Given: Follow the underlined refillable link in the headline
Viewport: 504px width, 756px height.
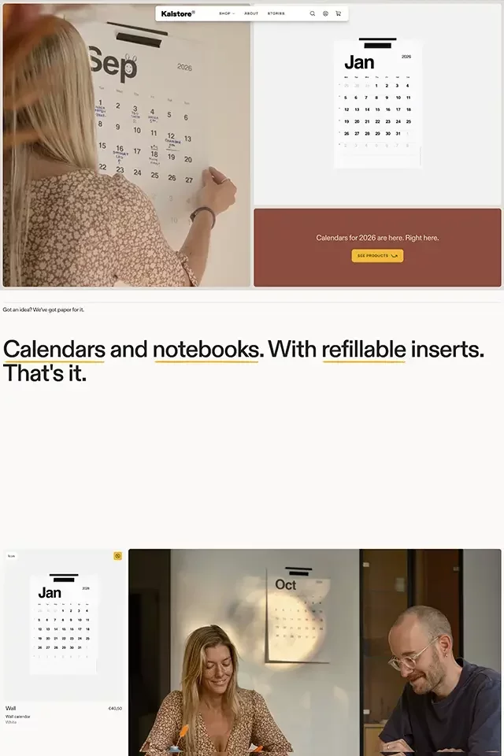Looking at the screenshot, I should point(364,350).
